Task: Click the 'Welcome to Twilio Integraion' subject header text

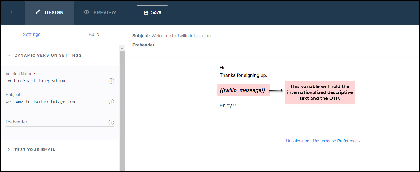Action: (181, 36)
